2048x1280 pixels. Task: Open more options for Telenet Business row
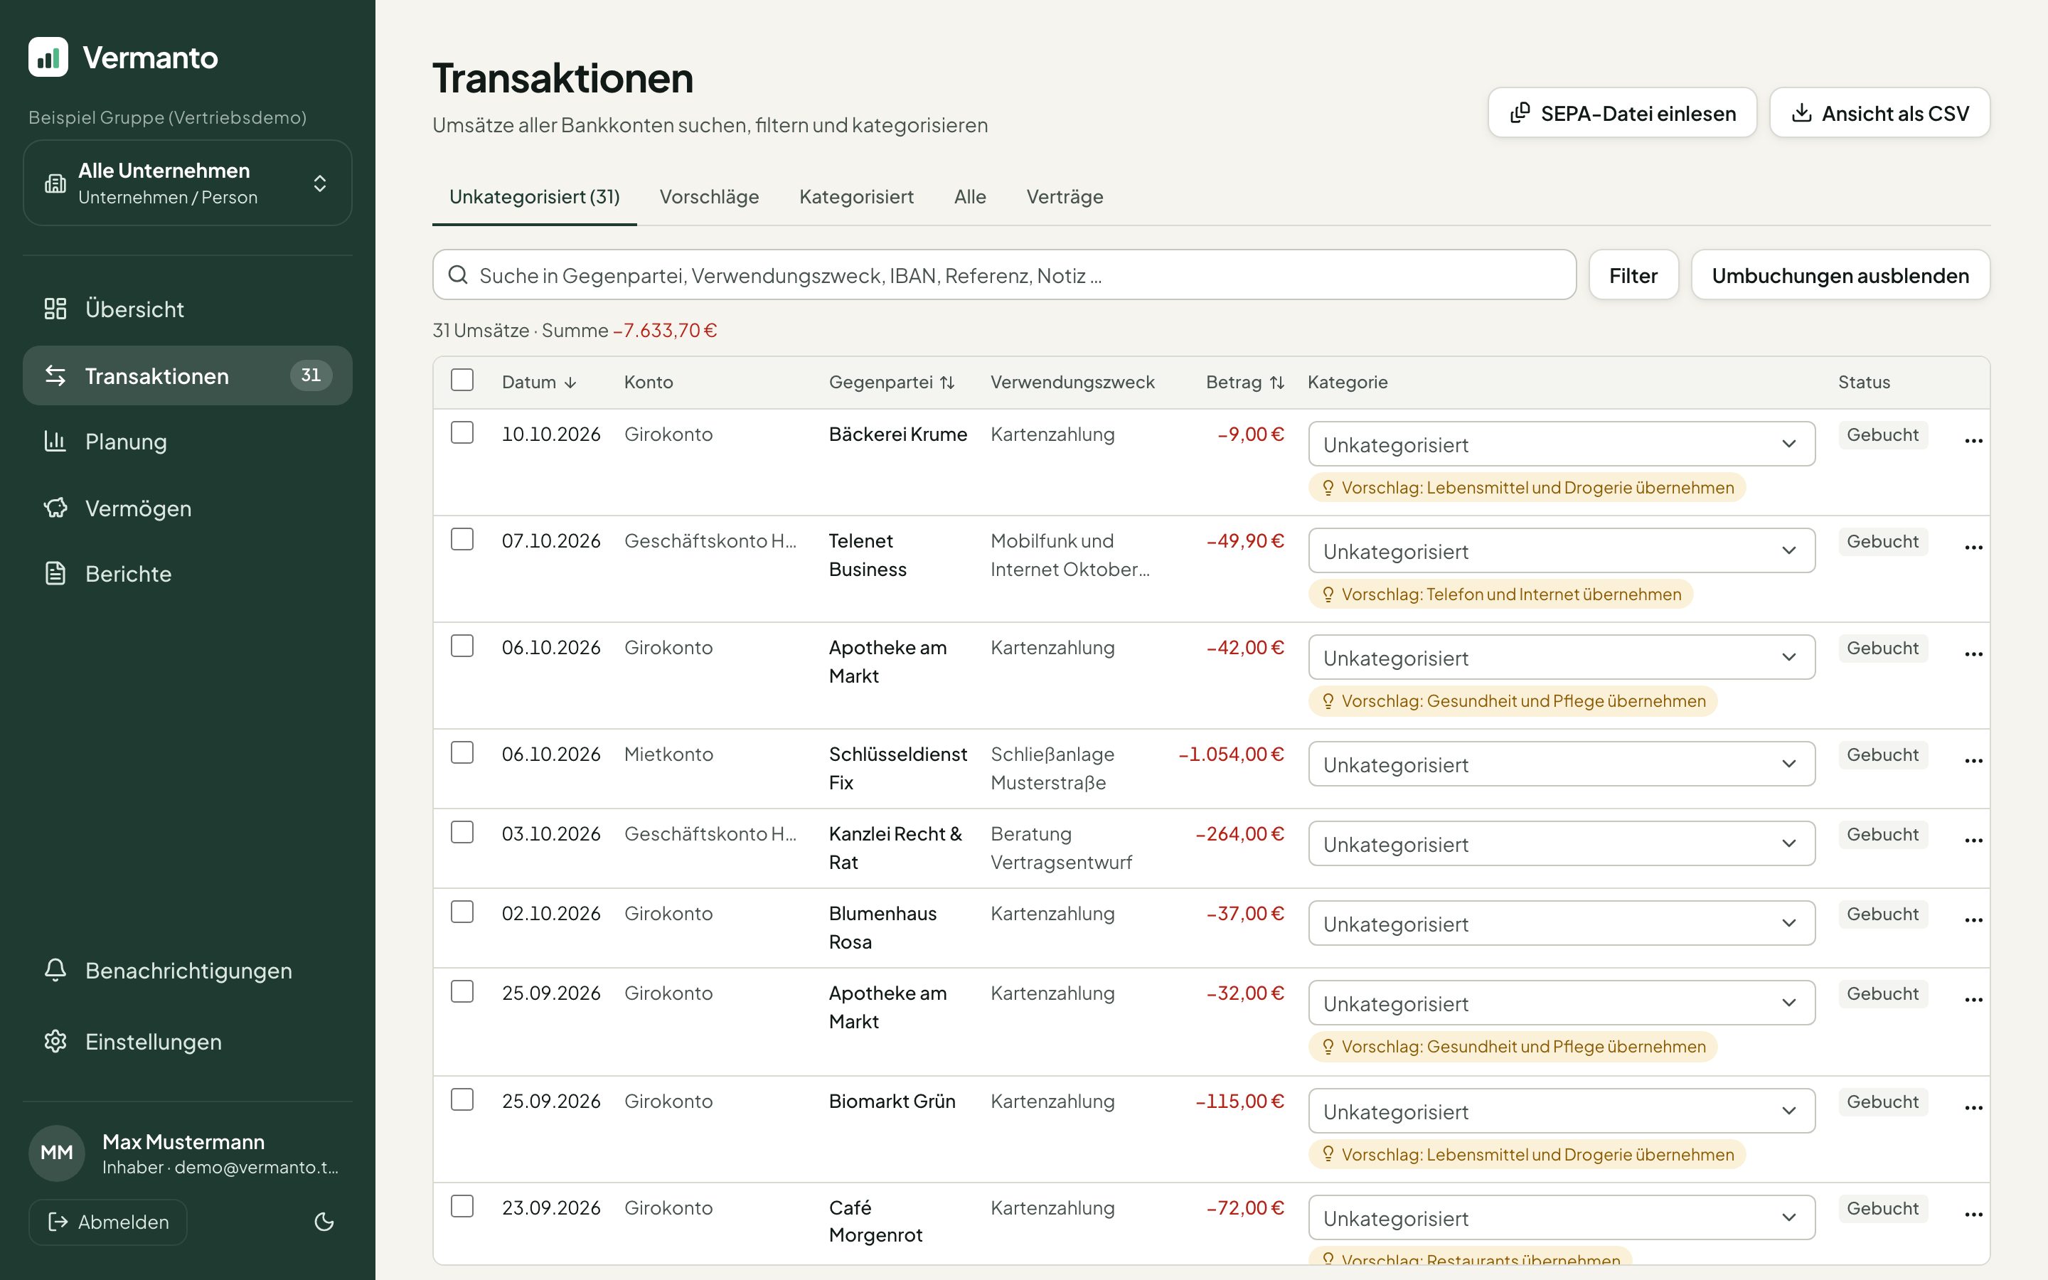(1973, 548)
